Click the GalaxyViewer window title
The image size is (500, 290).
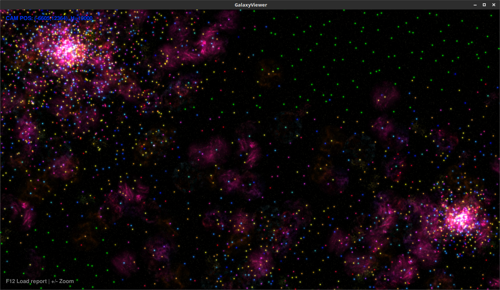pos(251,5)
